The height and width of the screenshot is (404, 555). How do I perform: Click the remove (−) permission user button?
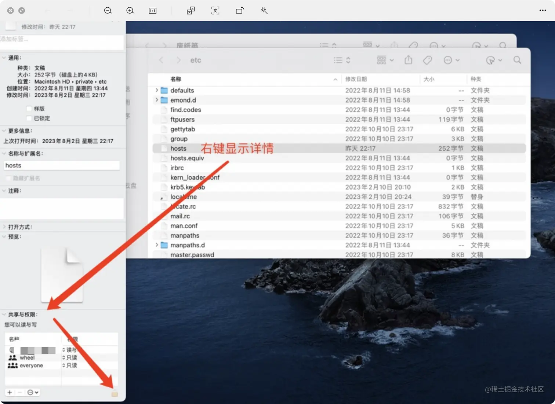[x=20, y=392]
